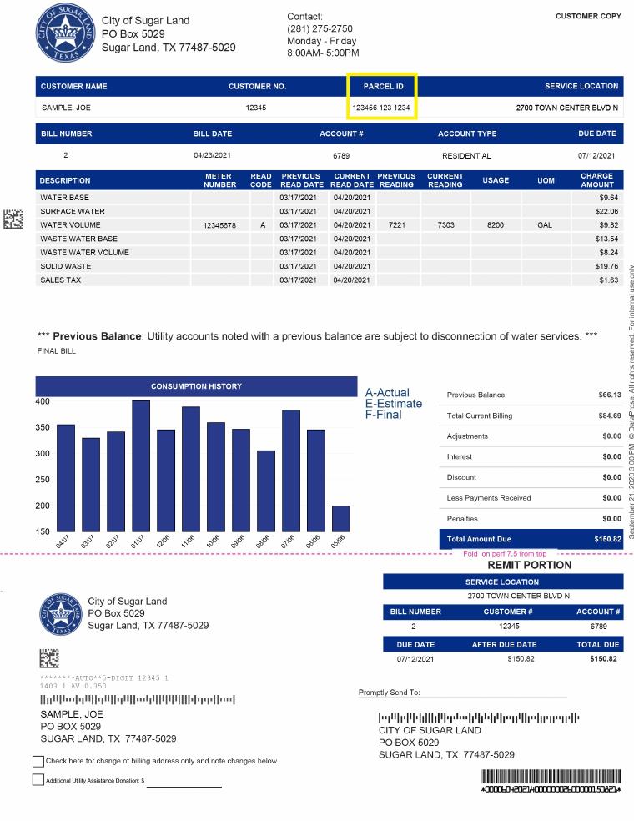The height and width of the screenshot is (821, 634).
Task: Click the QR code on the left margin
Action: point(13,219)
